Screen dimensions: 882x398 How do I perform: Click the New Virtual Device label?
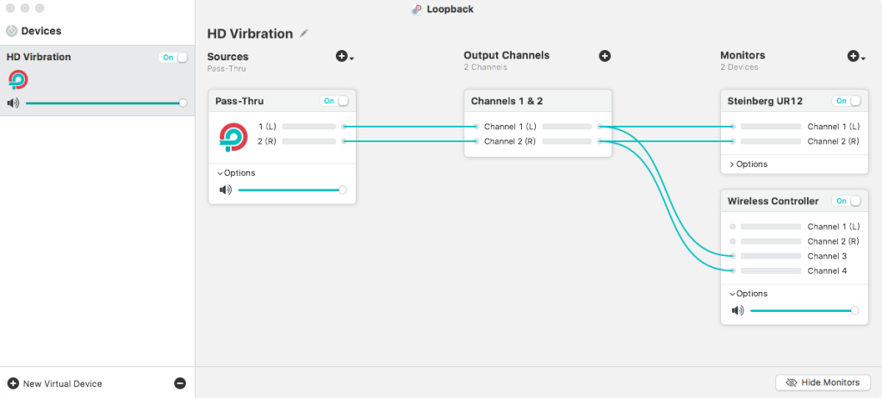pyautogui.click(x=62, y=384)
